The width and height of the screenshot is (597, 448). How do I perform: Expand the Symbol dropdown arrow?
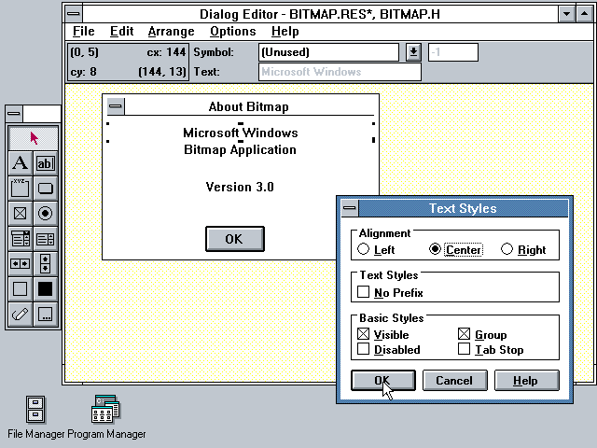coord(413,52)
